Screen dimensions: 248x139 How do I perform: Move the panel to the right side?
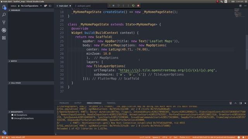point(240,103)
